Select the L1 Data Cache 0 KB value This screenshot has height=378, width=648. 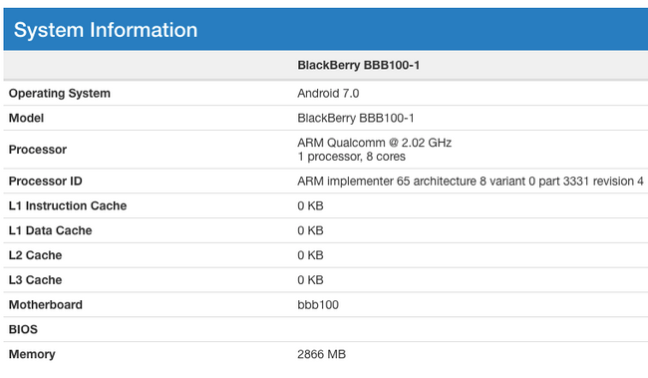[310, 230]
